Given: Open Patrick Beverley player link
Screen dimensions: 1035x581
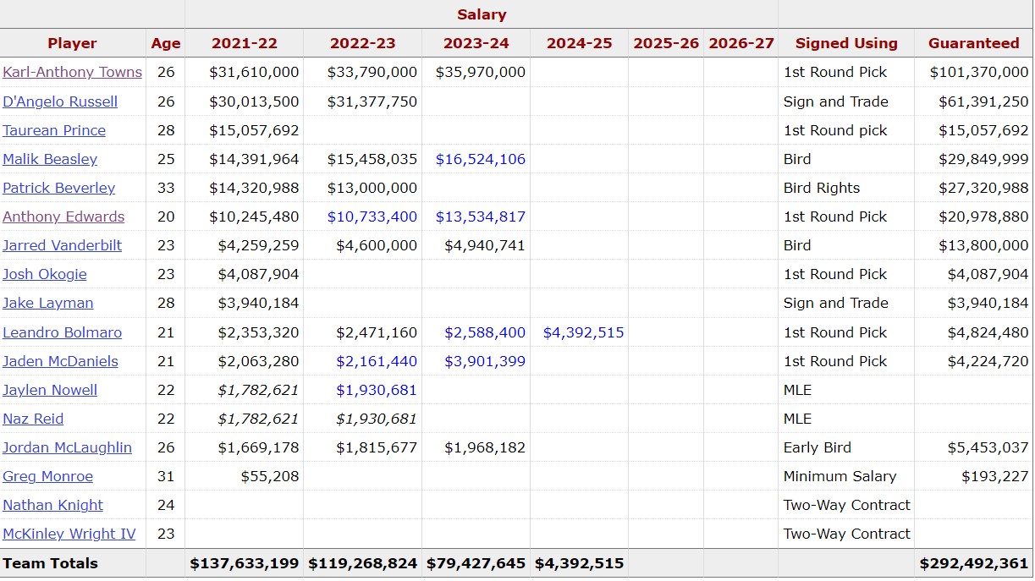Looking at the screenshot, I should (x=58, y=188).
